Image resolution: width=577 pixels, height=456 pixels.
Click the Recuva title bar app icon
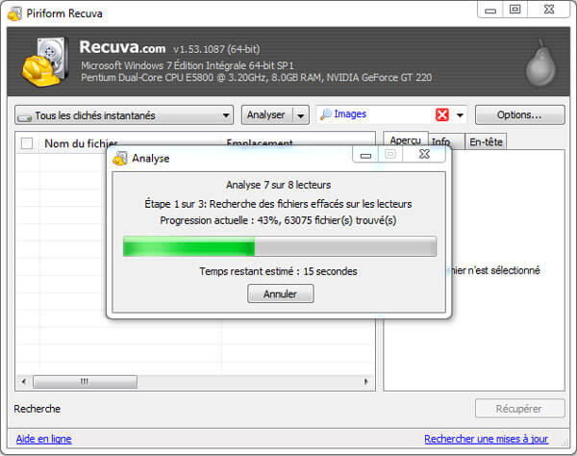coord(14,14)
